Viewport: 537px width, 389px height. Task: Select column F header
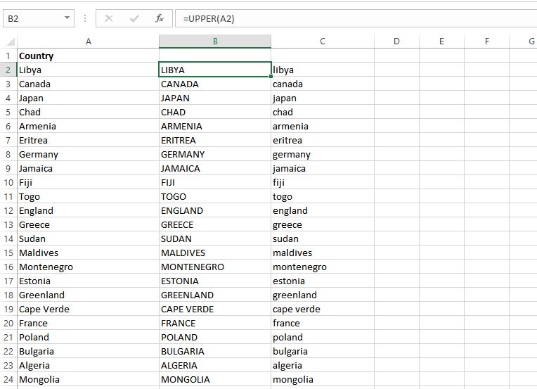click(x=487, y=42)
